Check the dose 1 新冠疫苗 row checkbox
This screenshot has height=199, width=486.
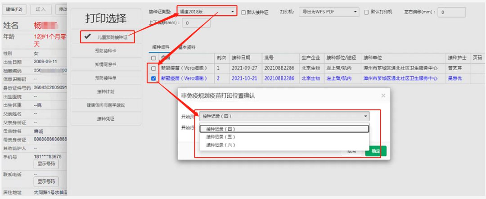point(153,68)
